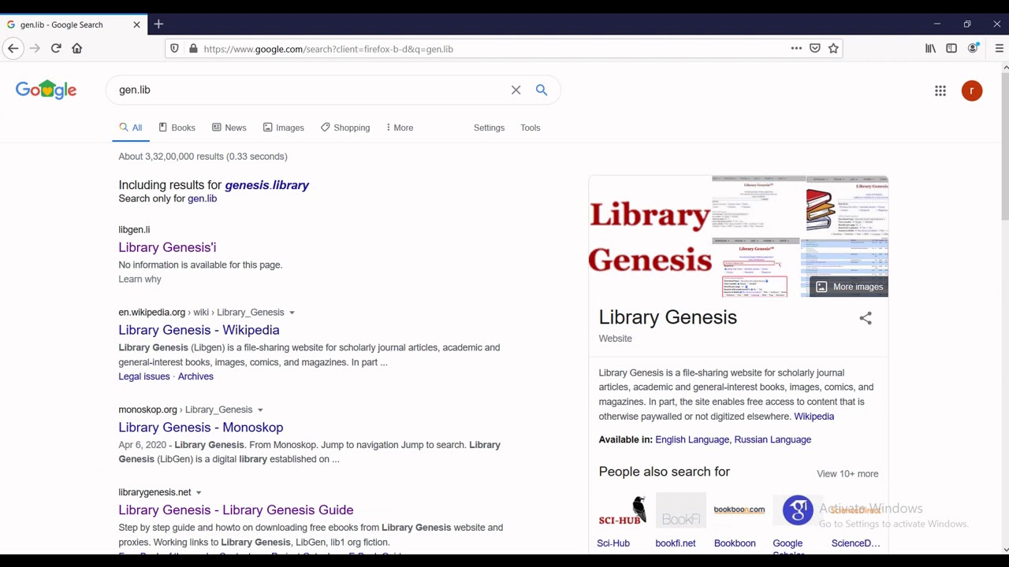Viewport: 1009px width, 567px height.
Task: Open the Bookboon related search
Action: [739, 521]
